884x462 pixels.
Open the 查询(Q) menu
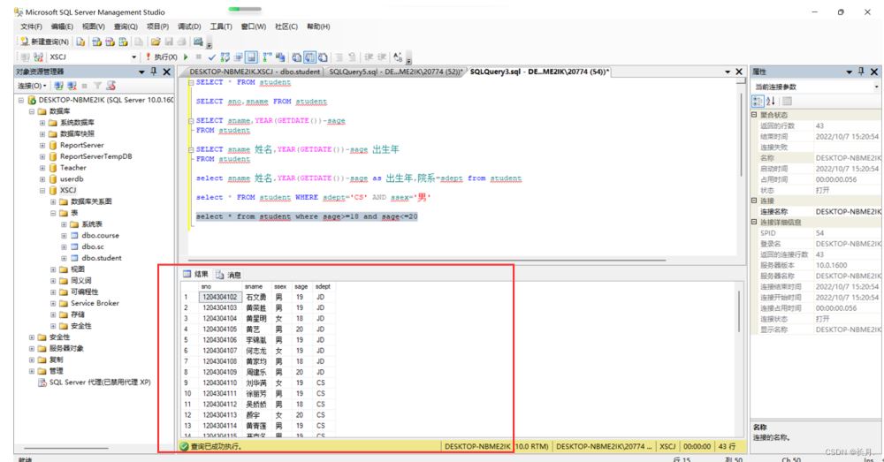[126, 27]
